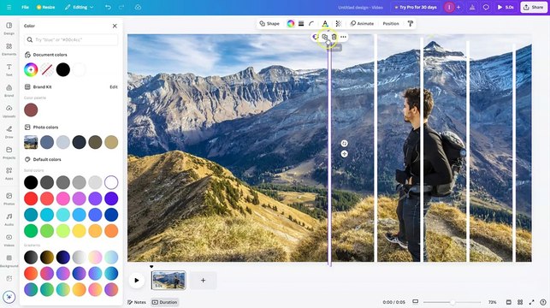Select the transparent no-color swatch
Viewport: 550px width, 308px height.
[47, 69]
